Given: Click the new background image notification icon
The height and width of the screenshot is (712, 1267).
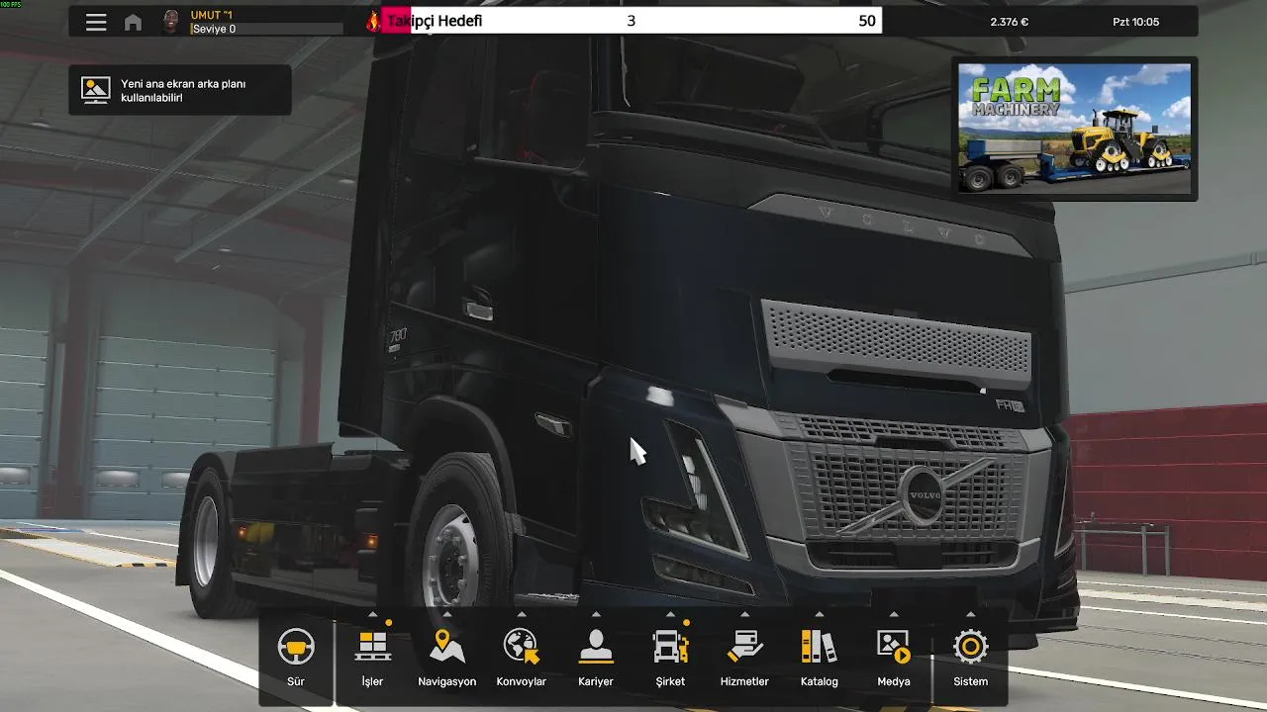Looking at the screenshot, I should (x=96, y=90).
